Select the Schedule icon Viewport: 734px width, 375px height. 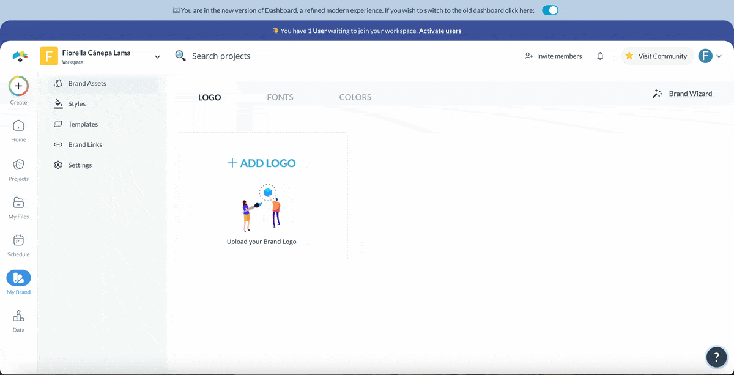click(x=18, y=242)
